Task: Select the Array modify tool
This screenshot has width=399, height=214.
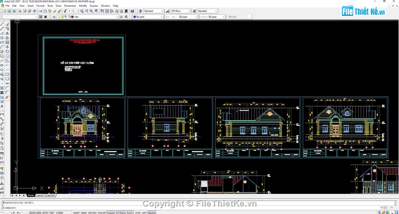Action: tap(8, 42)
